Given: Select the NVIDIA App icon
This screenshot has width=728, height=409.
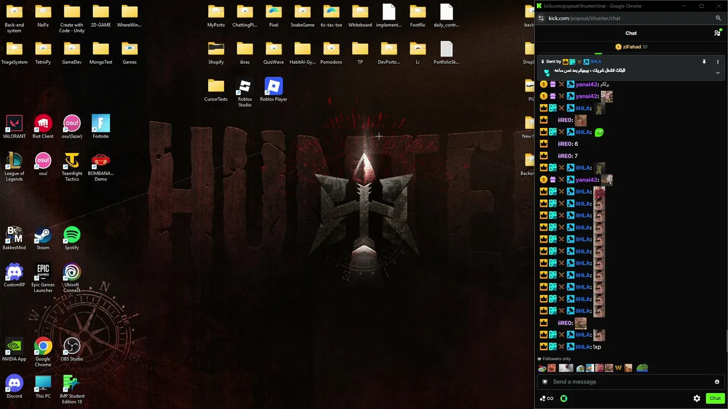Looking at the screenshot, I should (x=14, y=350).
